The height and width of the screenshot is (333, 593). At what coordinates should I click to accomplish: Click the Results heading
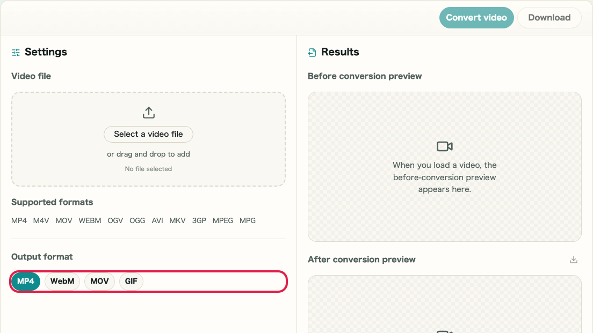340,52
